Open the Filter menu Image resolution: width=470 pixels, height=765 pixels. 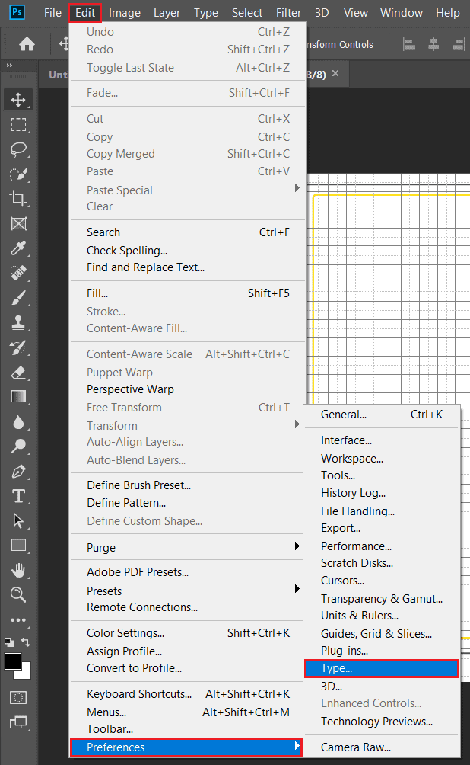[289, 13]
